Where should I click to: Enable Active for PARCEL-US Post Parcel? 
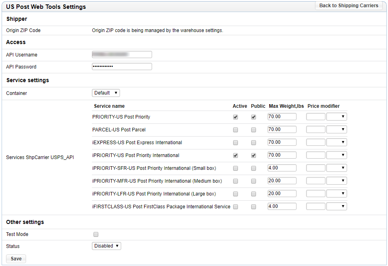coord(236,130)
